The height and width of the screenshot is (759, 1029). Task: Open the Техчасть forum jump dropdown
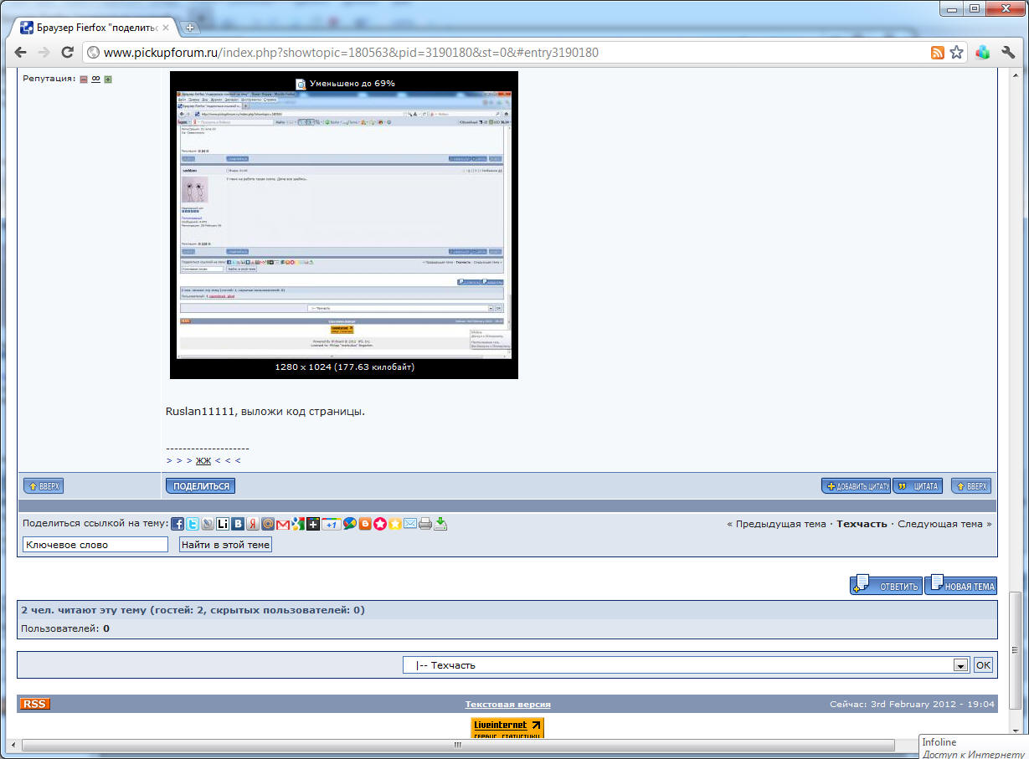tap(960, 665)
